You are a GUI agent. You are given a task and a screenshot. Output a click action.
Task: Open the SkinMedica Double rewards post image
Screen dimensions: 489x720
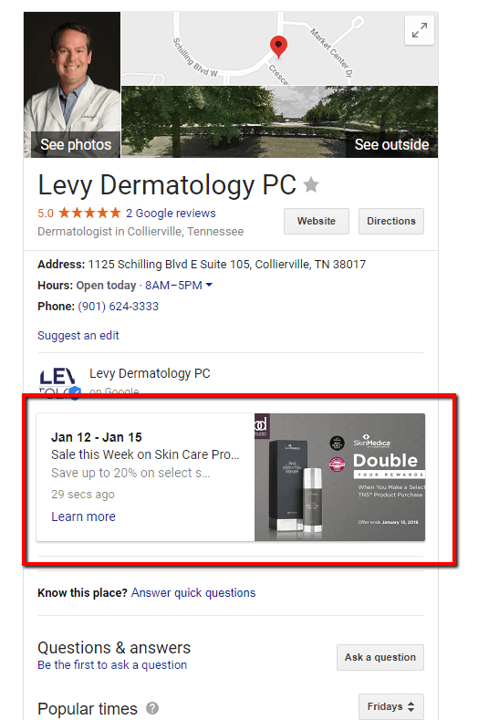point(339,477)
